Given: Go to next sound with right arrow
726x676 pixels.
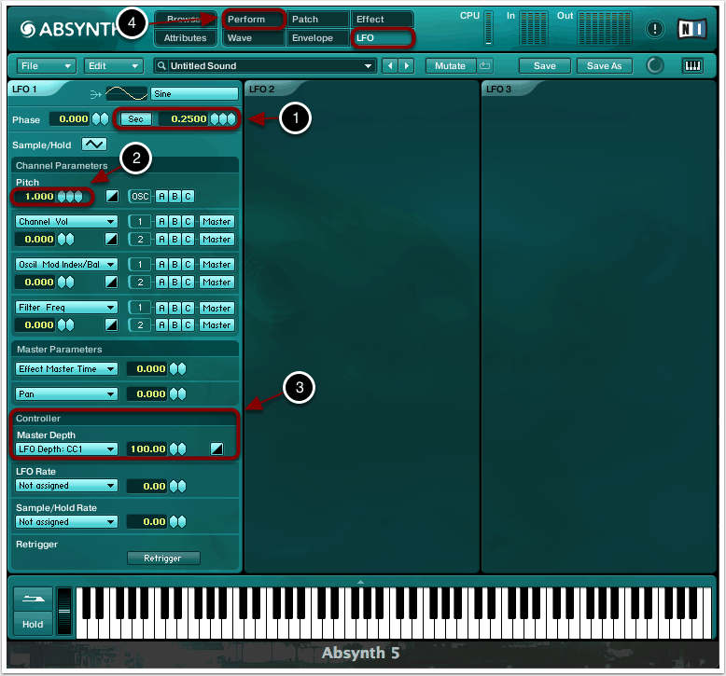Looking at the screenshot, I should [406, 65].
